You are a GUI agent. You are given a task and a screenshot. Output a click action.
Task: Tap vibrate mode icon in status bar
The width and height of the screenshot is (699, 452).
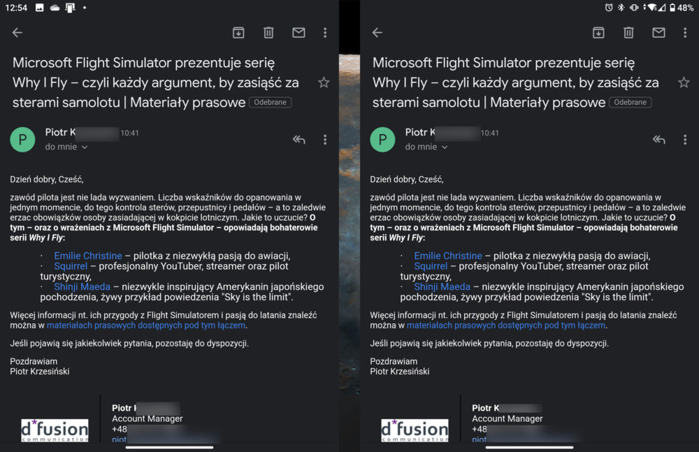coord(634,8)
